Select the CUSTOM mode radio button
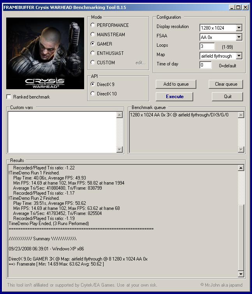This screenshot has width=252, height=294. (x=93, y=62)
